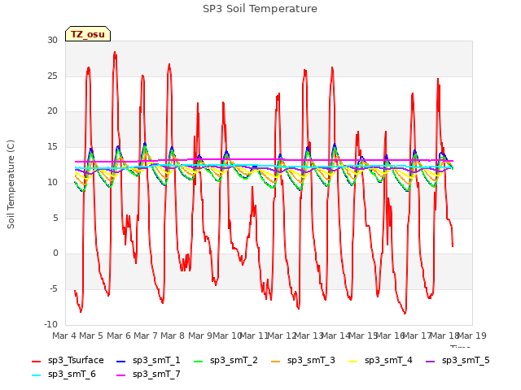Select the sp3_smT_3 legend label
The image size is (521, 390).
point(311,361)
